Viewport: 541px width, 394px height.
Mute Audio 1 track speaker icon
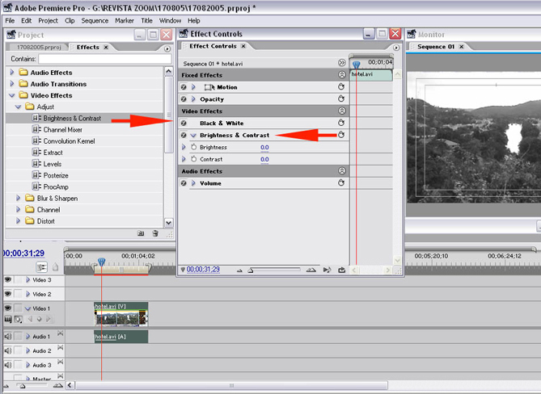click(x=8, y=336)
